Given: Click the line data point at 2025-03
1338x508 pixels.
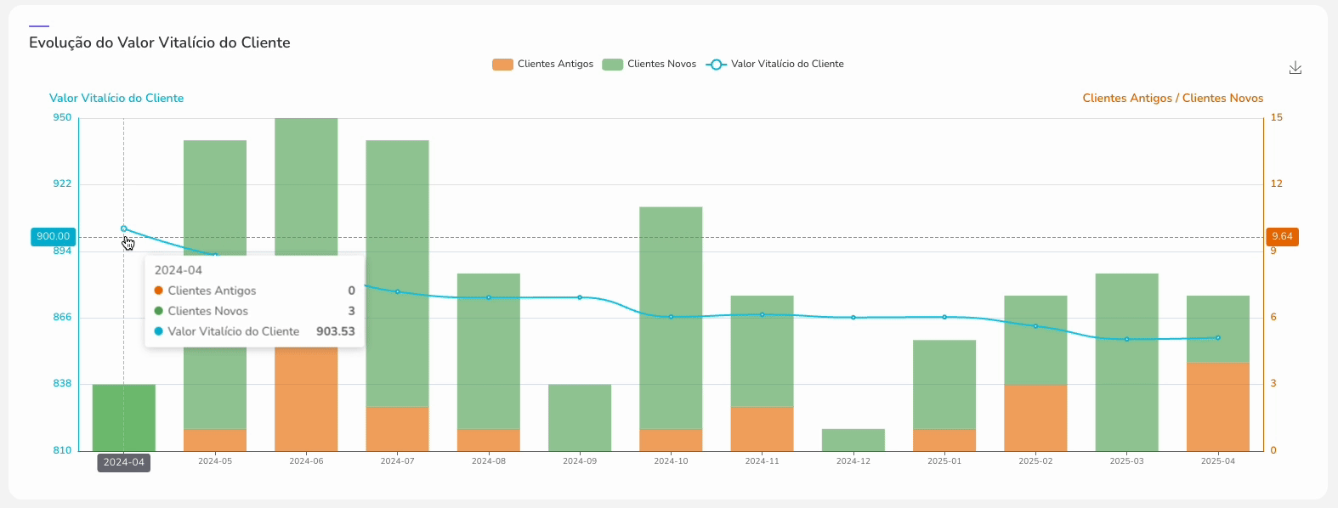Looking at the screenshot, I should click(x=1127, y=339).
